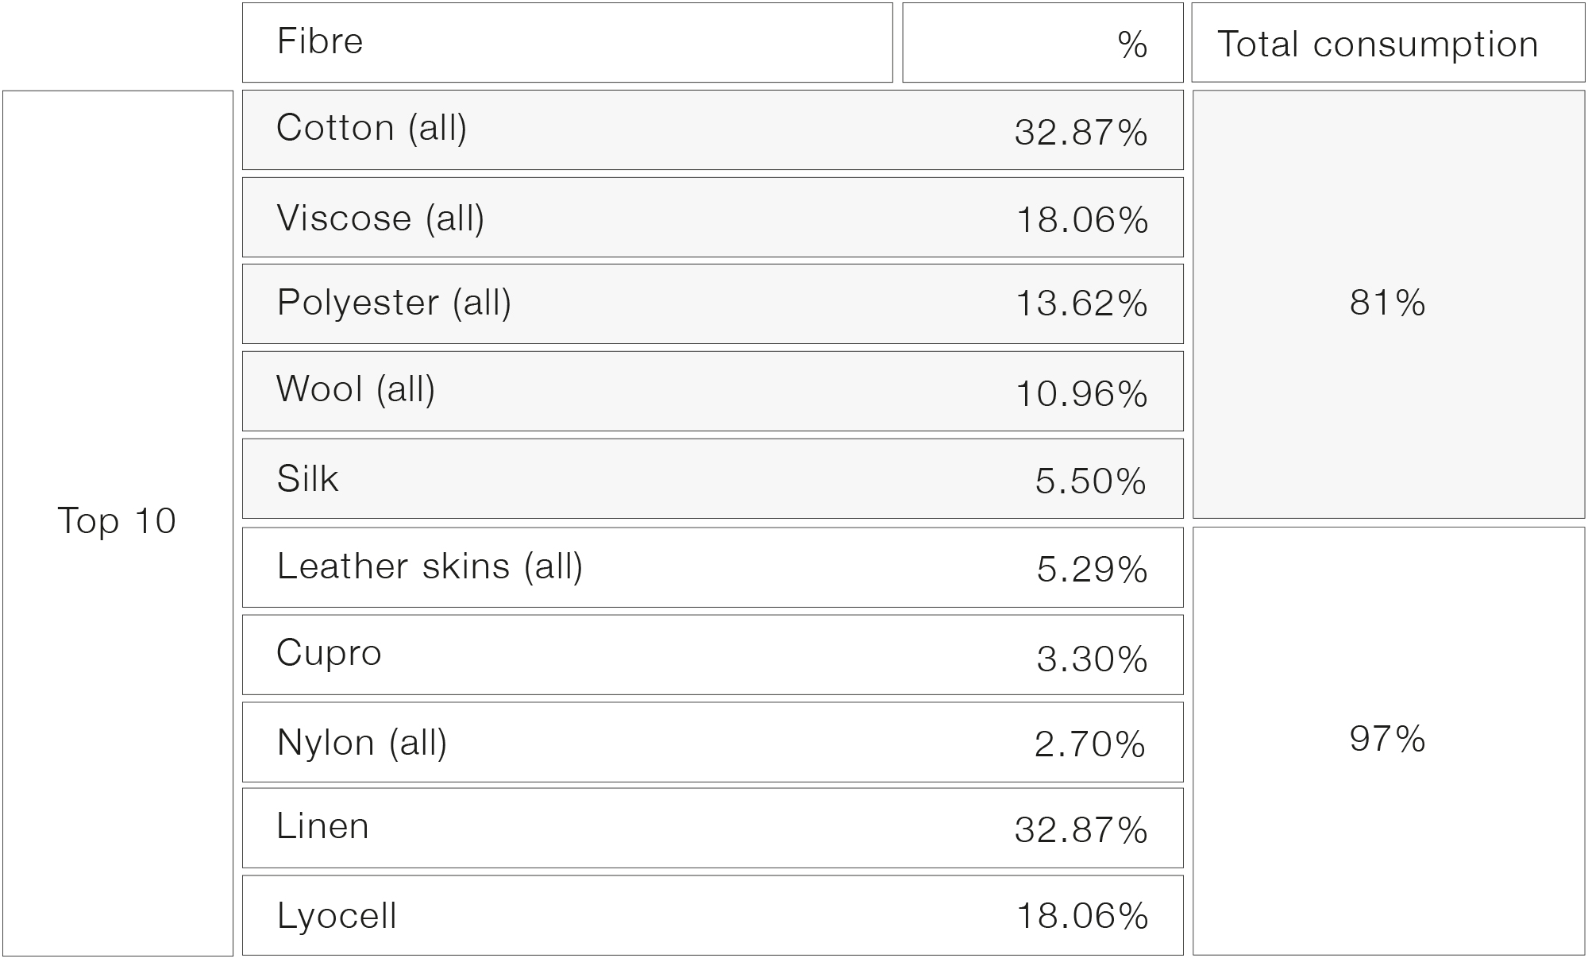Select the Cotton (all) row
This screenshot has width=1588, height=970.
[x=712, y=129]
